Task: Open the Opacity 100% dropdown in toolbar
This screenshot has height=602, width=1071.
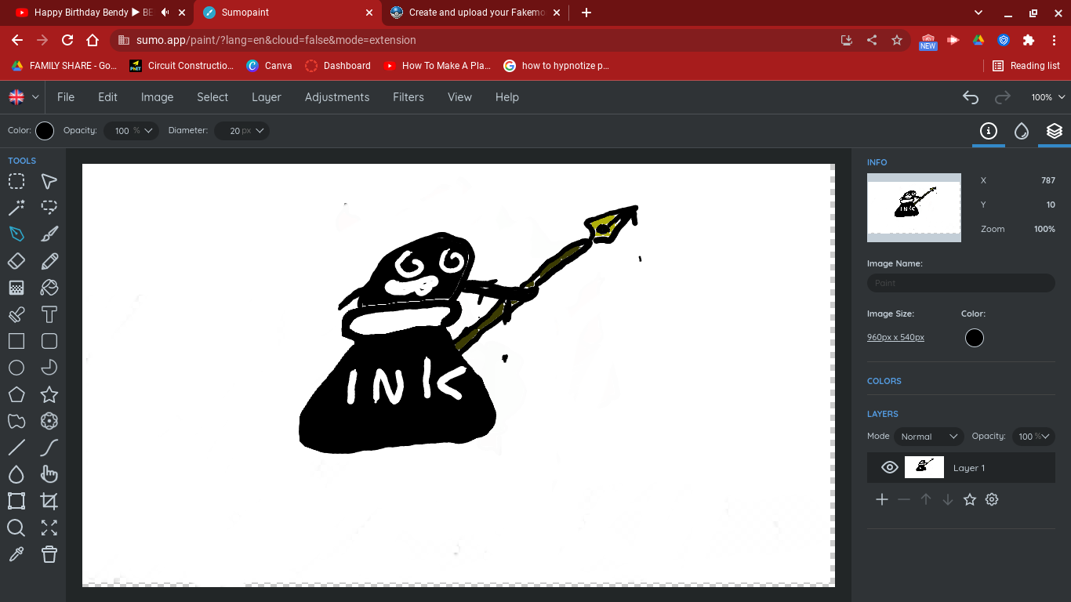Action: click(131, 131)
